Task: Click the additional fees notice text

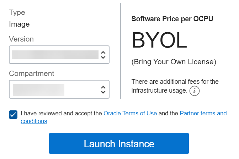Action: 175,82
